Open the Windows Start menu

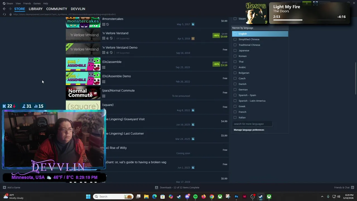[x=88, y=197]
